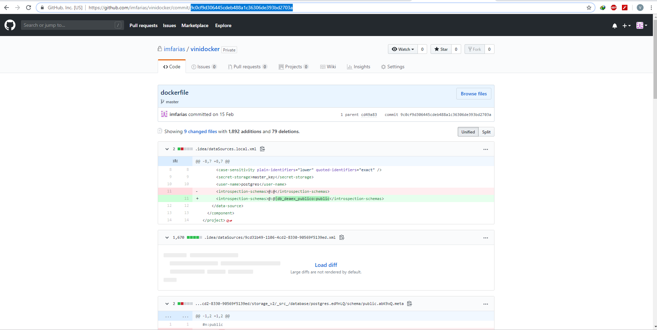Collapse dataSources.local.xml diff
This screenshot has width=657, height=330.
point(167,149)
